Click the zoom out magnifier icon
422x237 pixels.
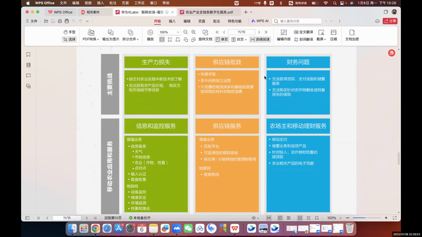pos(185,32)
